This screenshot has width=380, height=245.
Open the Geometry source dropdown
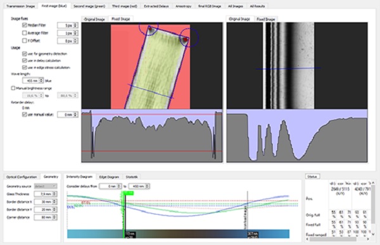(46, 186)
